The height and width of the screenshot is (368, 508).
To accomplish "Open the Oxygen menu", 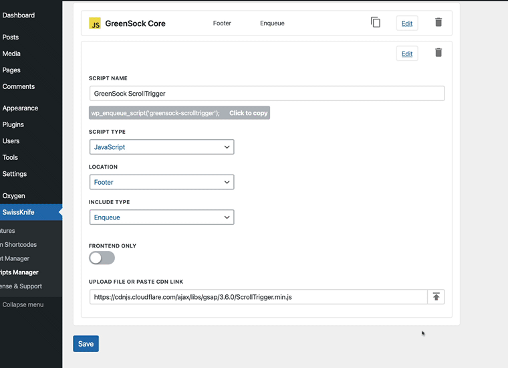I will pos(14,196).
